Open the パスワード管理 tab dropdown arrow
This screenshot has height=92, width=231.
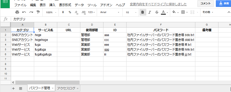pos(53,88)
